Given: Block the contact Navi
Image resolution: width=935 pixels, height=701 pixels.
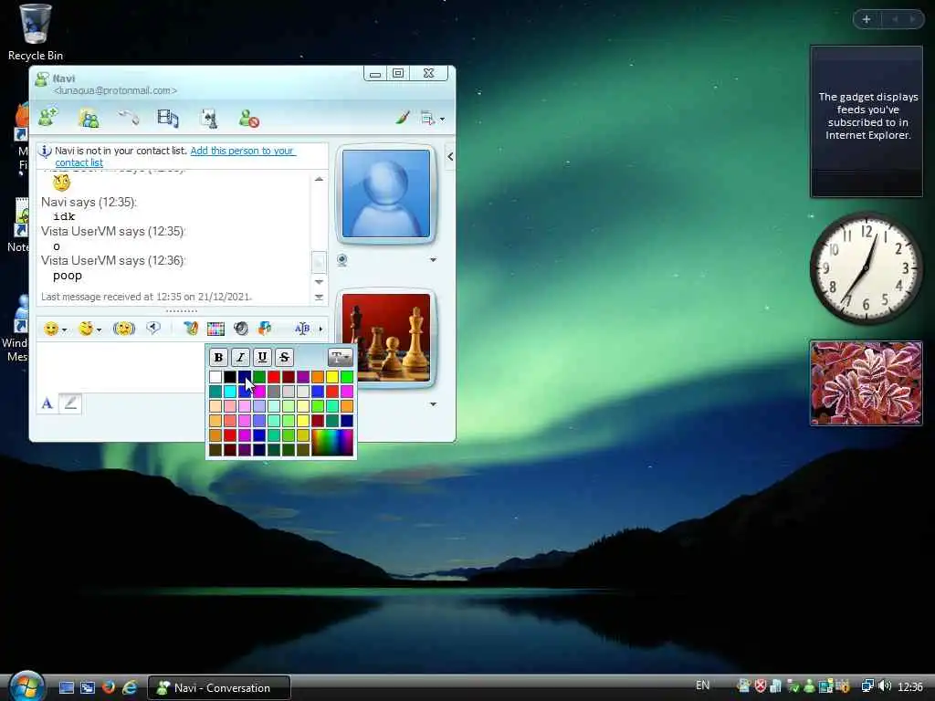Looking at the screenshot, I should (x=248, y=118).
